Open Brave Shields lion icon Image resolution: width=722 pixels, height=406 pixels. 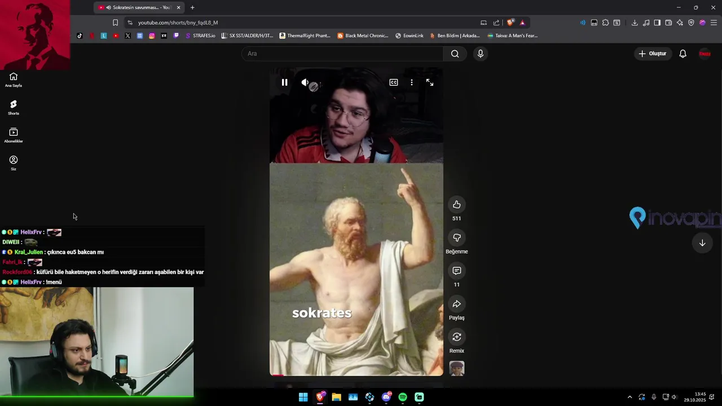pos(510,23)
